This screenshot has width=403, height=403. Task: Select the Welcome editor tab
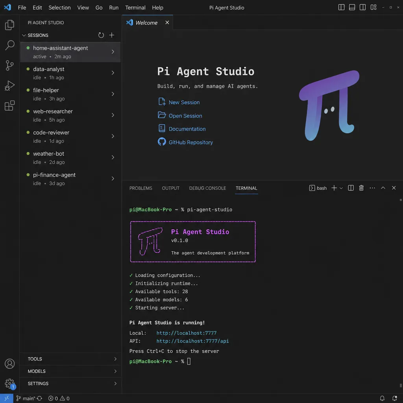[147, 22]
